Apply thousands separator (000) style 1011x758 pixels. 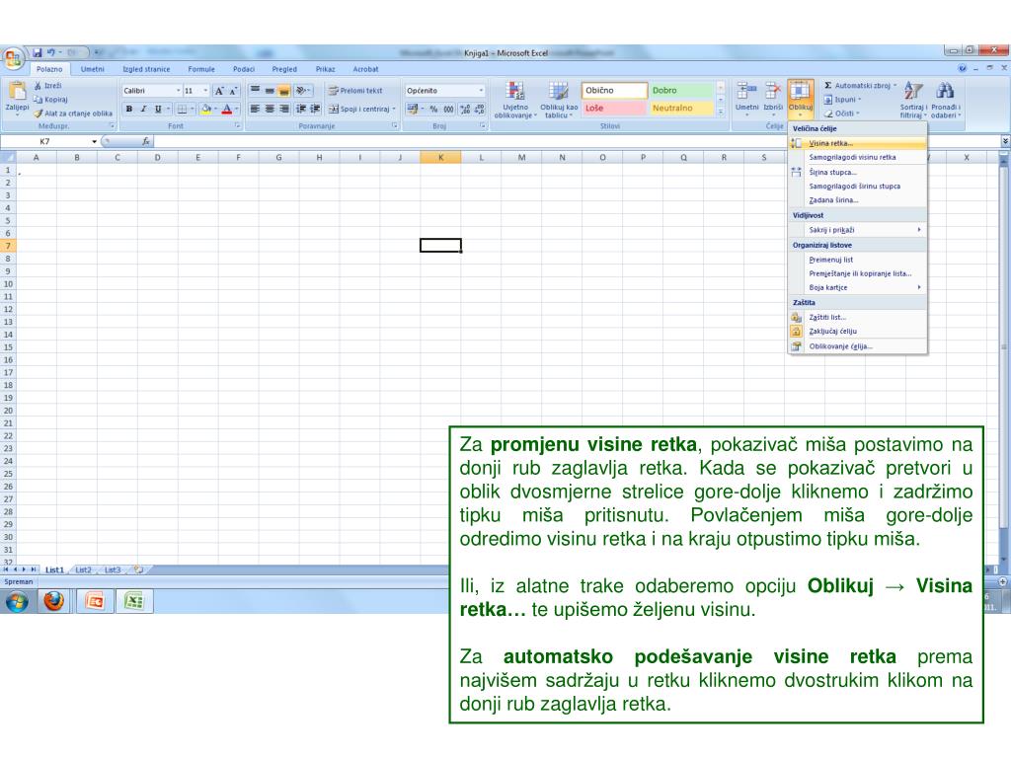pyautogui.click(x=449, y=109)
